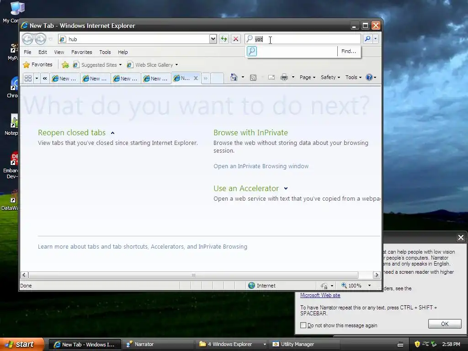
Task: Click the Find... option in search dropdown
Action: (349, 51)
